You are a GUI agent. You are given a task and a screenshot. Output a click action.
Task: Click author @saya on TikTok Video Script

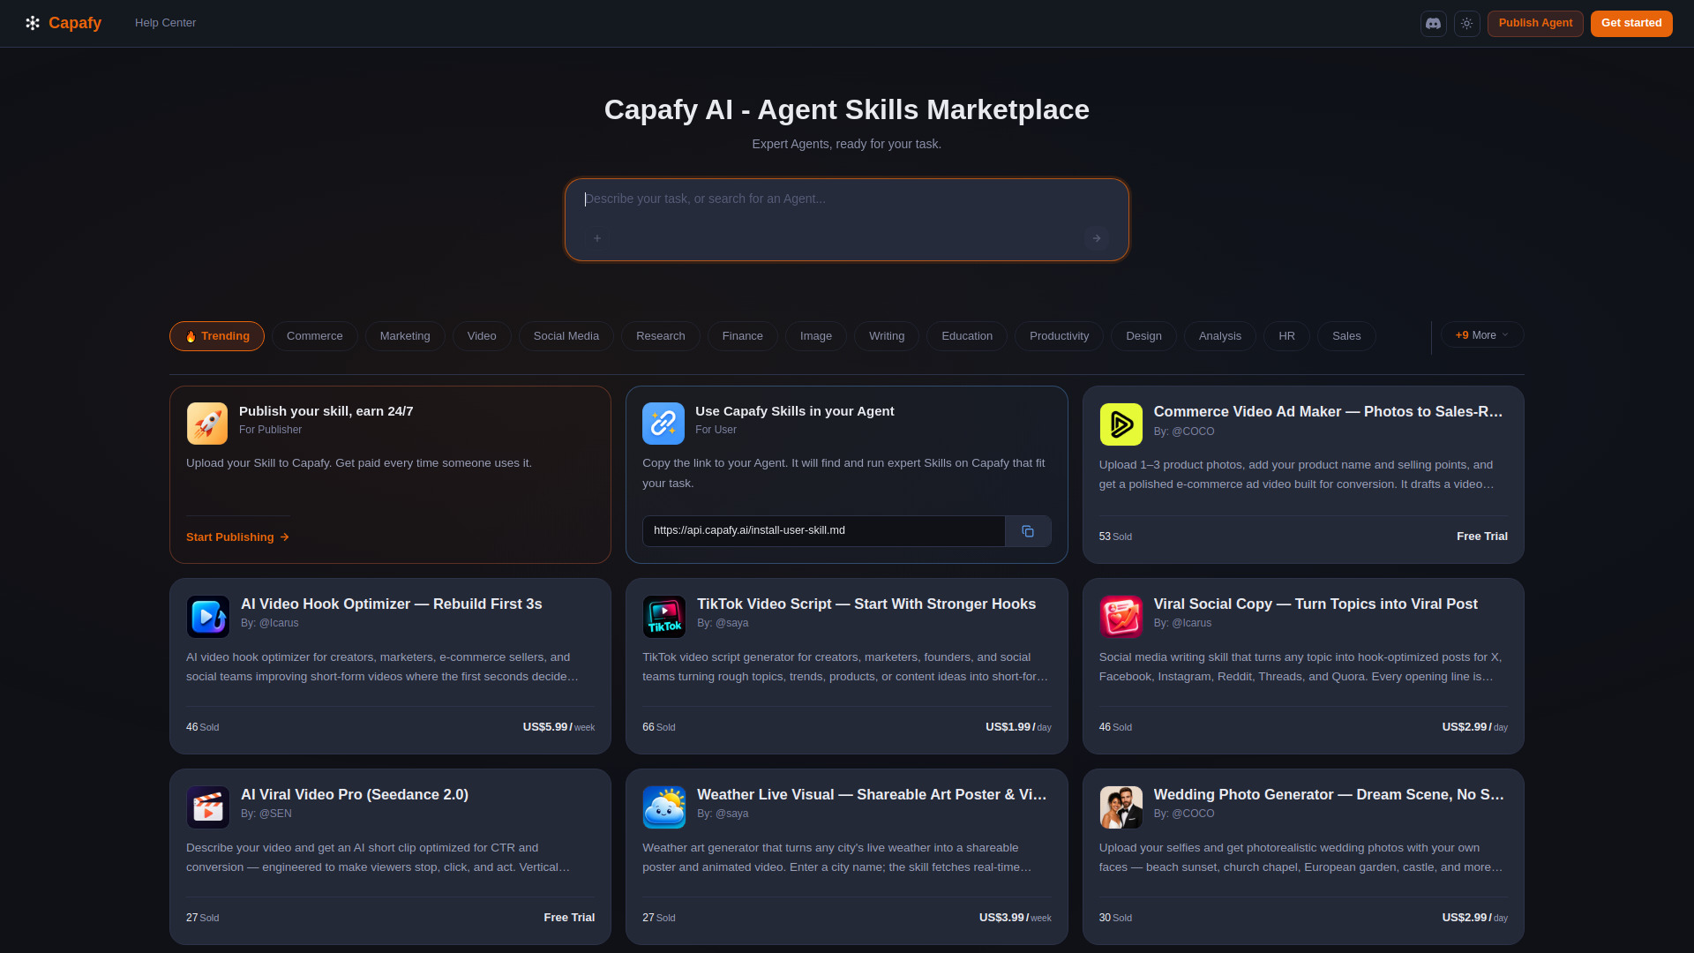(x=731, y=623)
